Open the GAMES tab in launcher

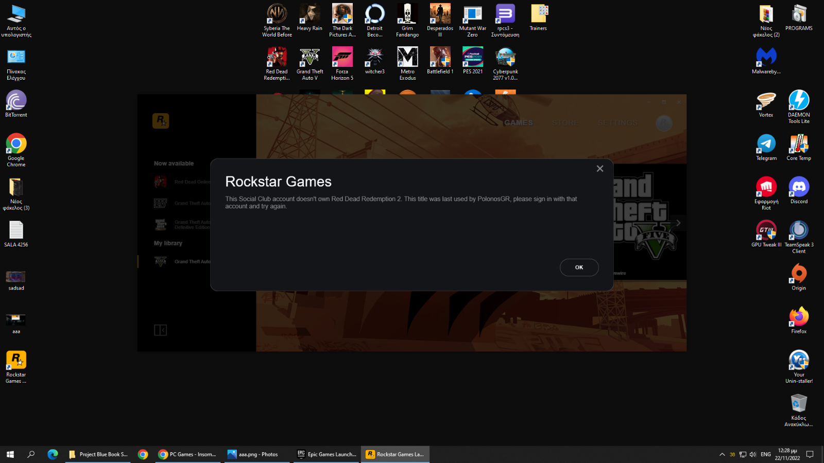pyautogui.click(x=519, y=123)
